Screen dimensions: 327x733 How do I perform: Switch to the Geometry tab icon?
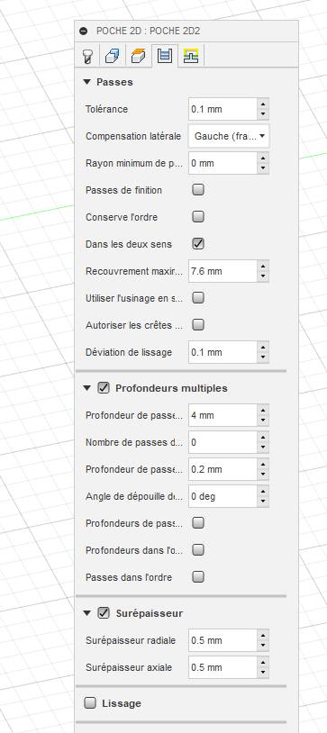point(113,57)
